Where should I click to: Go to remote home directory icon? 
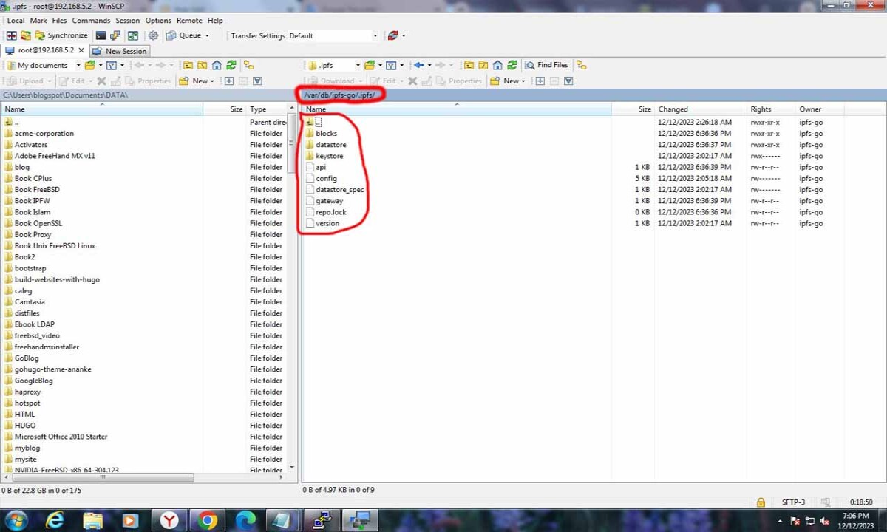tap(497, 65)
